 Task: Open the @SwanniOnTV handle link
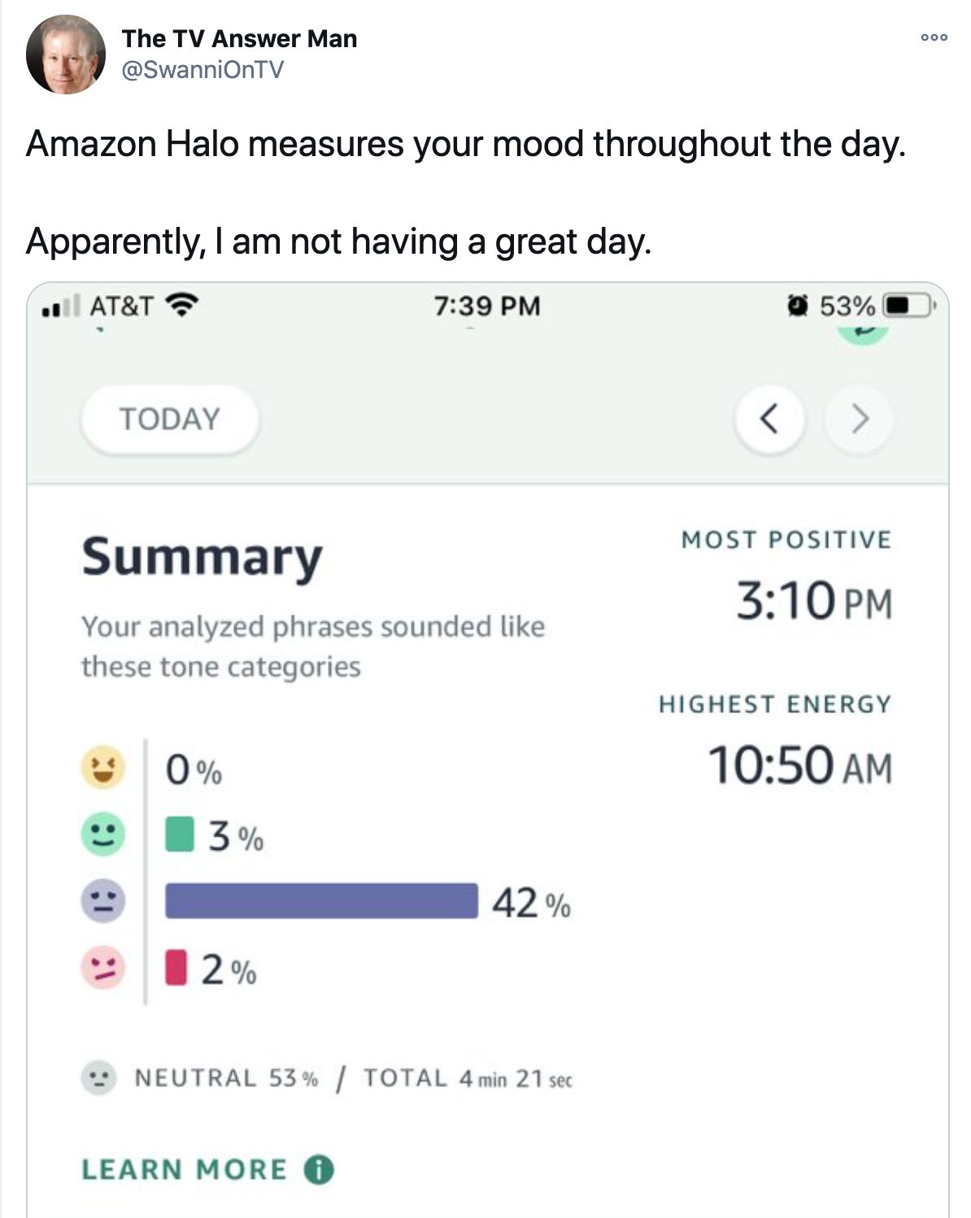pyautogui.click(x=202, y=70)
